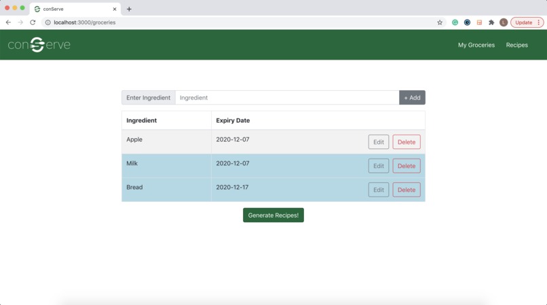
Task: Click the Enter Ingredient label
Action: click(x=148, y=98)
